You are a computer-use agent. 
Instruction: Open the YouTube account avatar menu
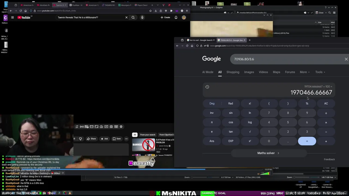click(x=184, y=17)
